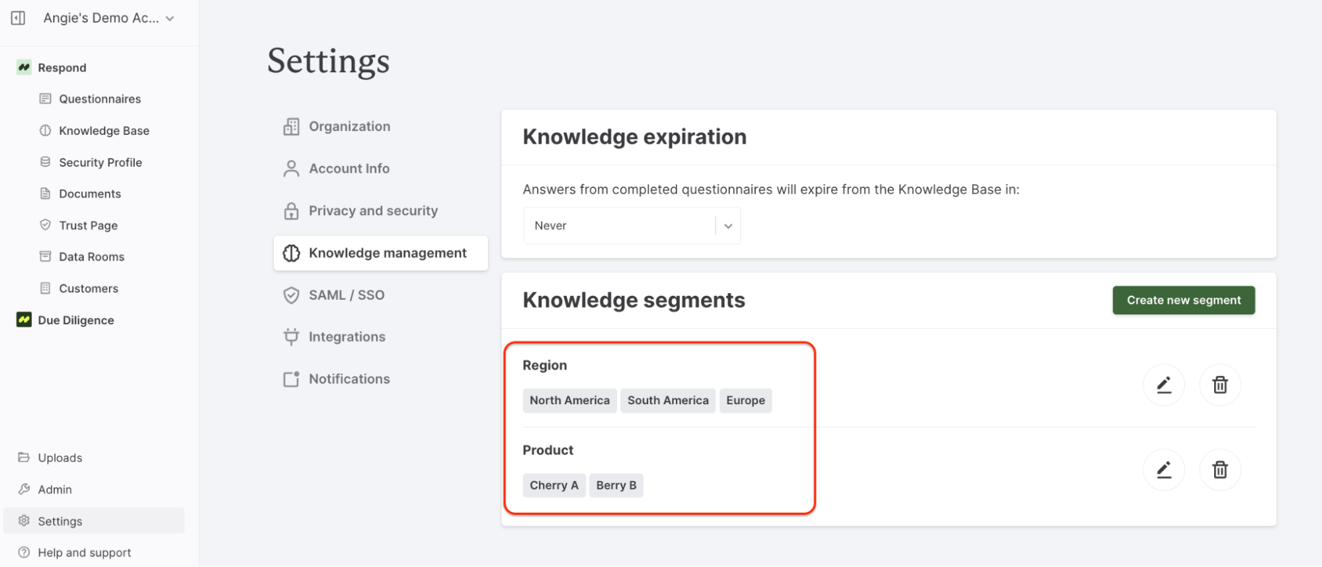
Task: Open Respond section in sidebar
Action: 62,67
